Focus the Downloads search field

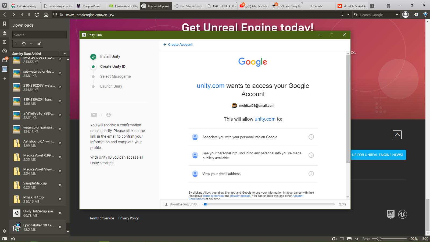pyautogui.click(x=40, y=35)
